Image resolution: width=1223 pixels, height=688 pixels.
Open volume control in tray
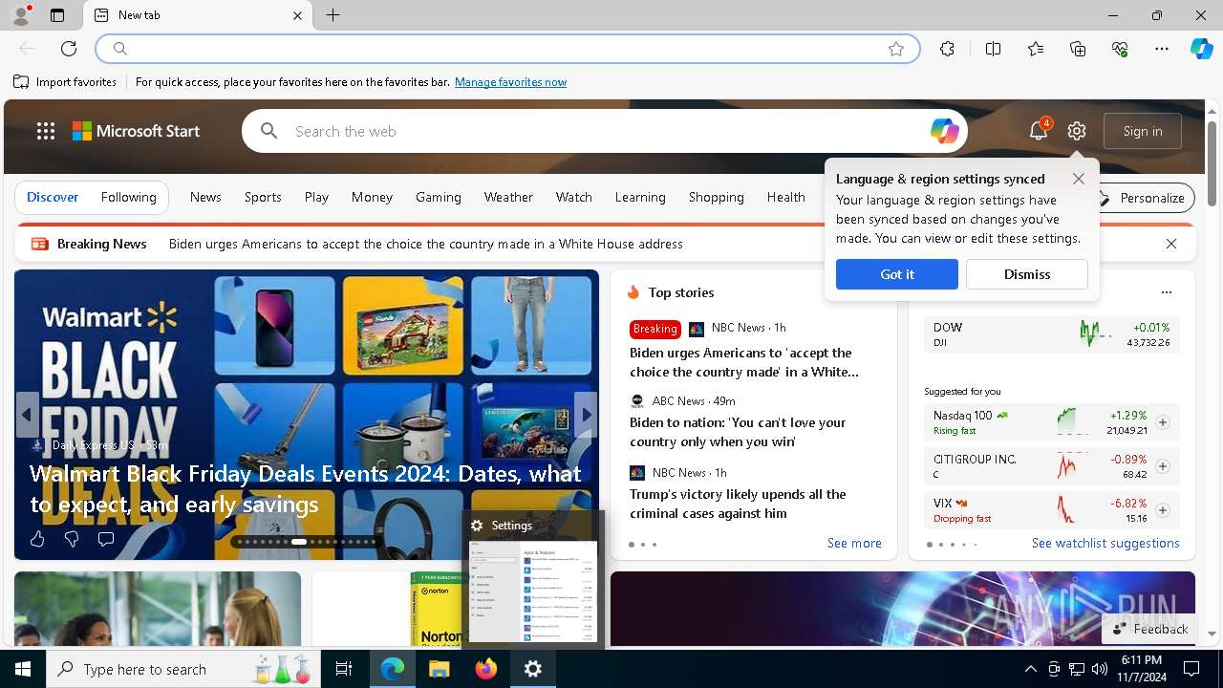(x=1100, y=669)
